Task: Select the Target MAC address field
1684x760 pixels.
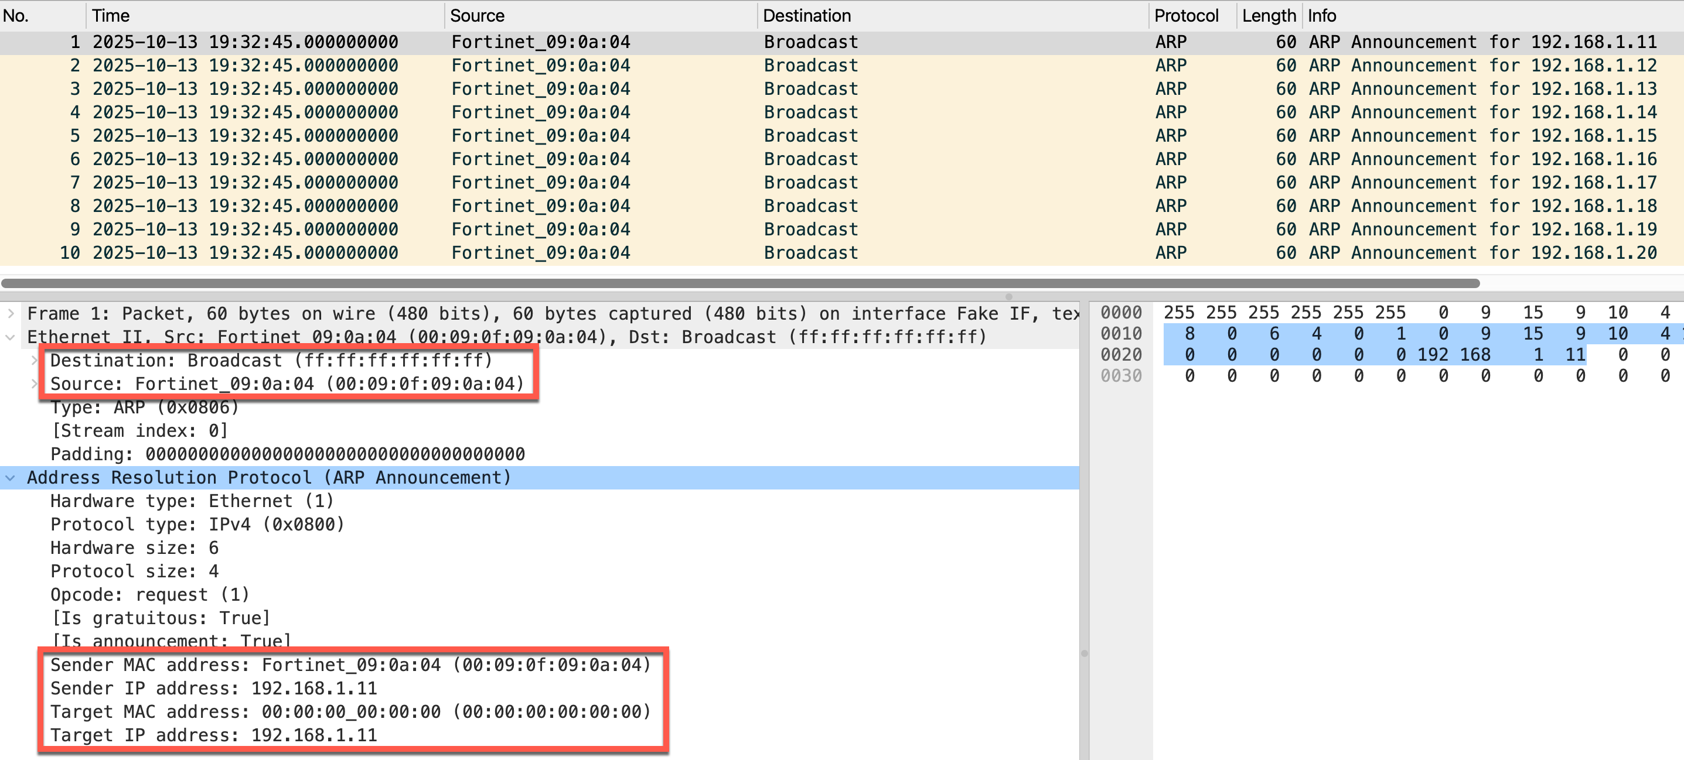Action: (x=350, y=711)
